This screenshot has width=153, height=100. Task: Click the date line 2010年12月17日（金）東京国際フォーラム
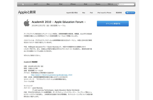pos(49,25)
